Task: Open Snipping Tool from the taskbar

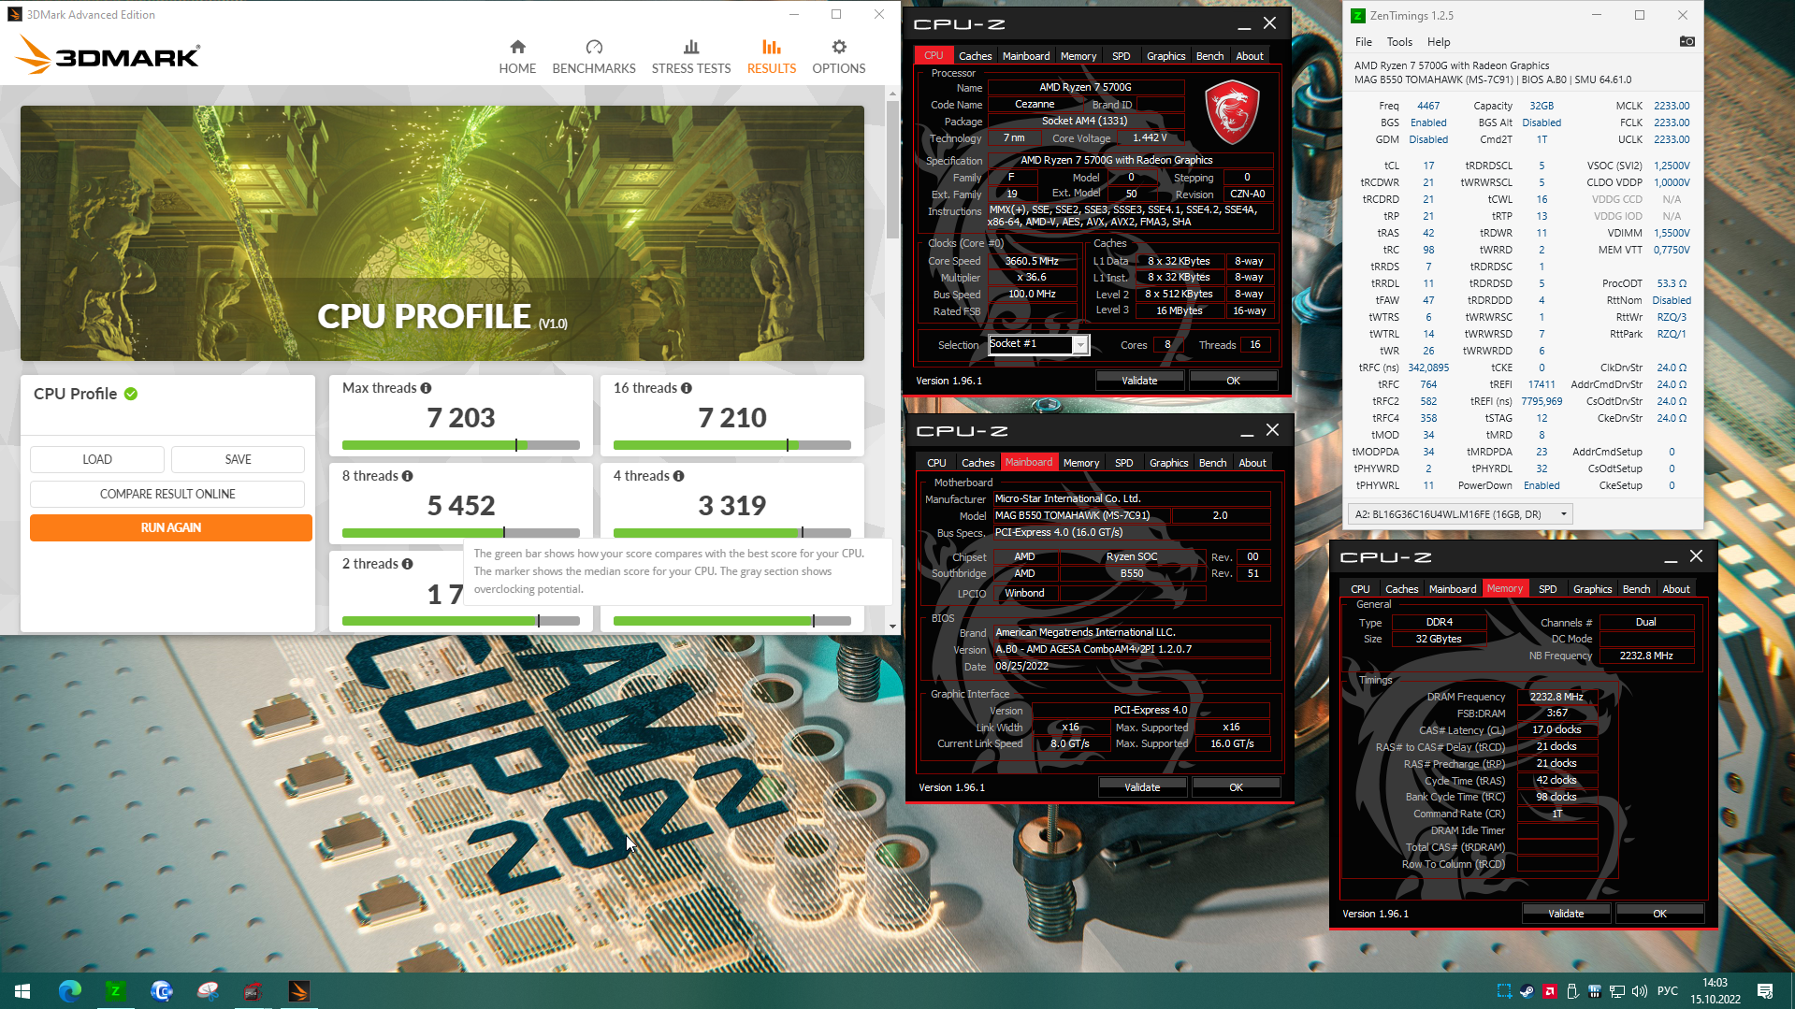Action: pos(208,991)
